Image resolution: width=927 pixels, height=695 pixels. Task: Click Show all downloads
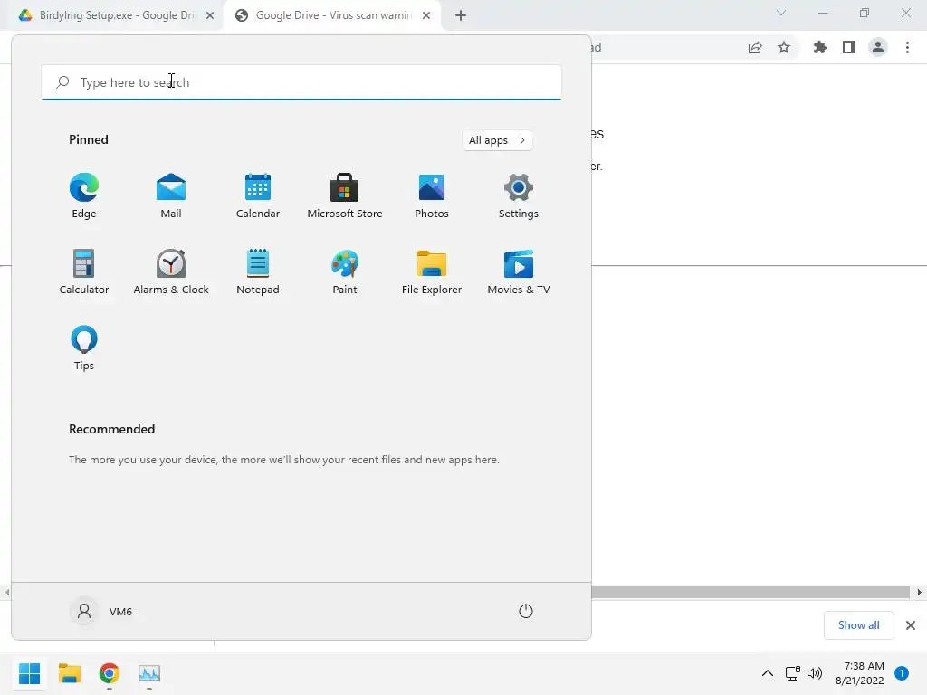pyautogui.click(x=858, y=625)
